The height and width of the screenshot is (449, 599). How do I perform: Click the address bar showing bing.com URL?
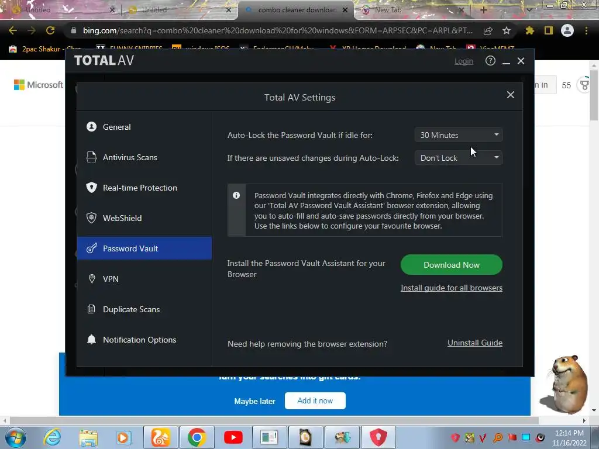[277, 30]
